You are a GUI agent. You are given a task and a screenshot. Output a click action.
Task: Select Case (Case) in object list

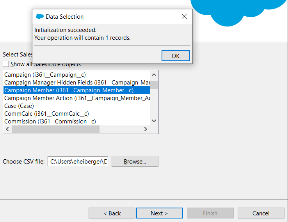(77, 106)
